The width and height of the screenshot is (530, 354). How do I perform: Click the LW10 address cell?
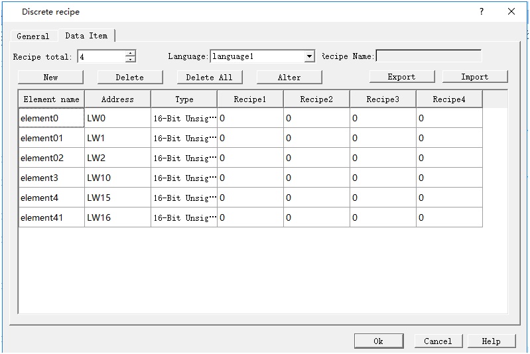click(x=117, y=178)
